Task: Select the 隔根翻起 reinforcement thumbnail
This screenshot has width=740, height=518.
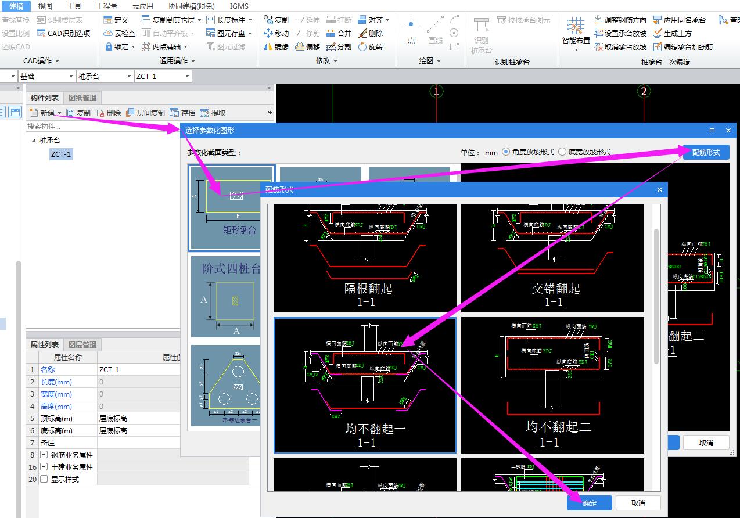Action: pos(365,258)
